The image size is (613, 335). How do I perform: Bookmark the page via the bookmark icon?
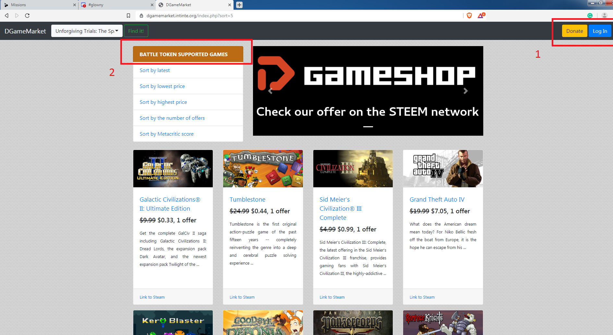coord(128,15)
